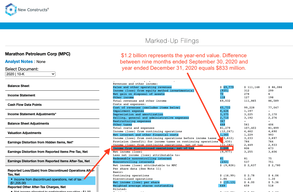The image size is (293, 192).
Task: Click 'Weighted average shares outstanding' line
Action: click(143, 186)
